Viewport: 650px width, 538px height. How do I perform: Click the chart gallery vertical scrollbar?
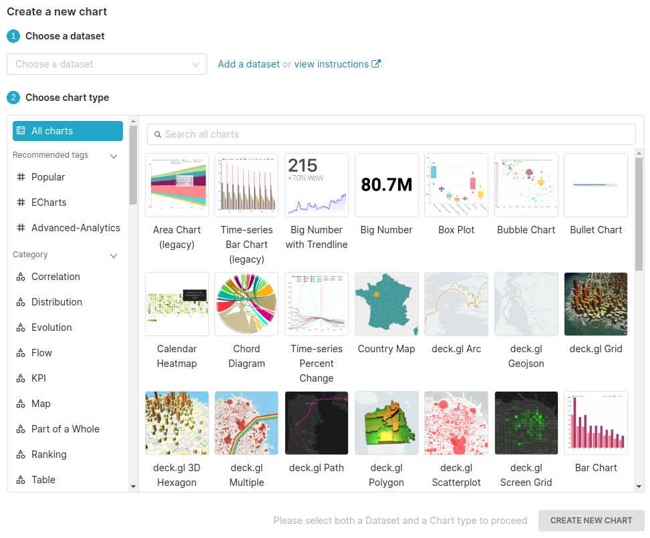(639, 214)
